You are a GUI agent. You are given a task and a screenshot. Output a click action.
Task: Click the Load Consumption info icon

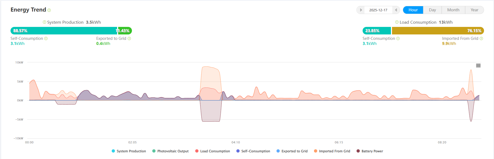pyautogui.click(x=397, y=22)
